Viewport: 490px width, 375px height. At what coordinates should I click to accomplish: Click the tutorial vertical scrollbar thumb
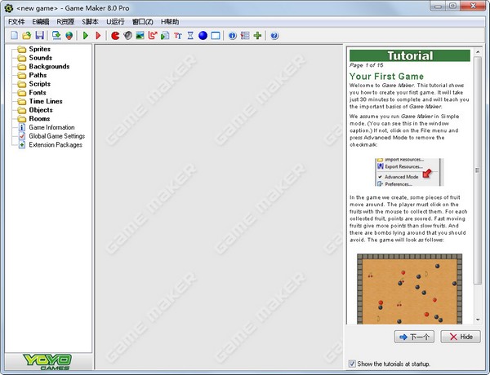(478, 170)
